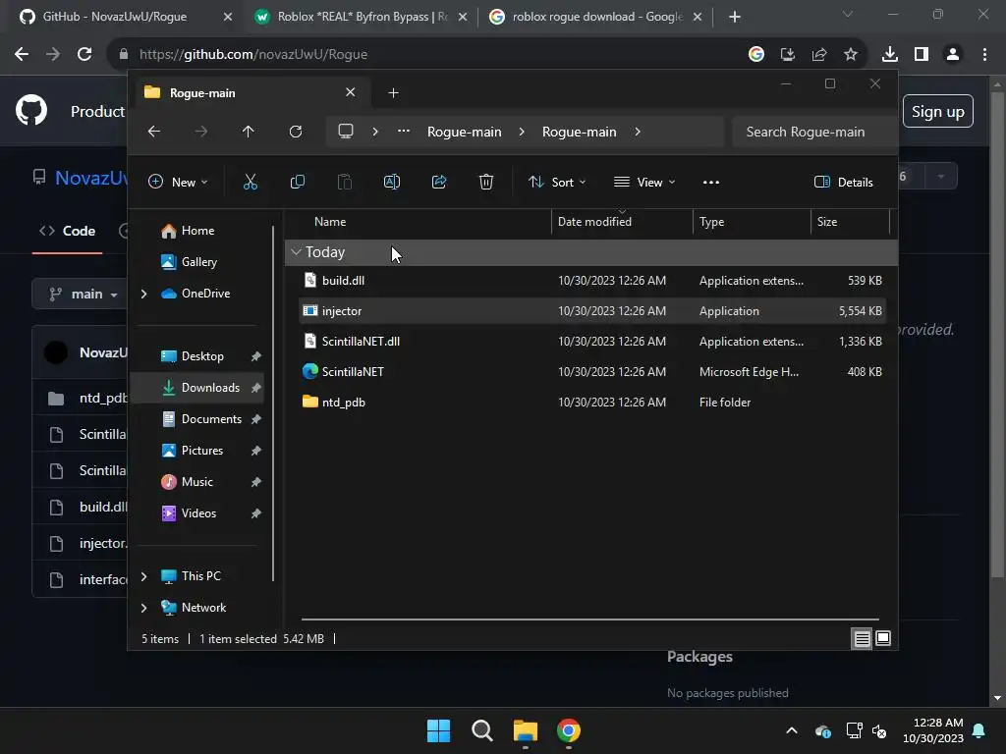Open Home in navigation pane
Viewport: 1006px width, 754px height.
click(x=197, y=231)
